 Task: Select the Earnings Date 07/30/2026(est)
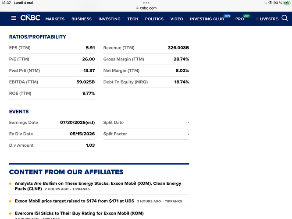[77, 123]
